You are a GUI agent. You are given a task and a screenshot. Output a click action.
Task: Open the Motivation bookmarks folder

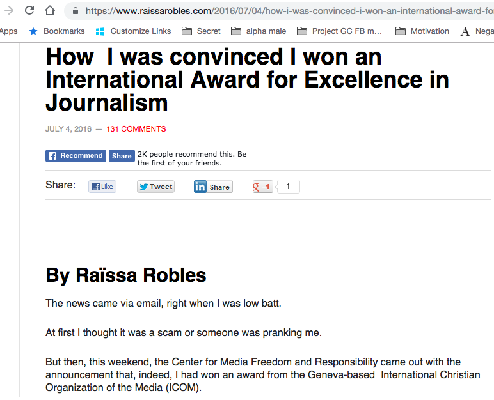[x=422, y=31]
